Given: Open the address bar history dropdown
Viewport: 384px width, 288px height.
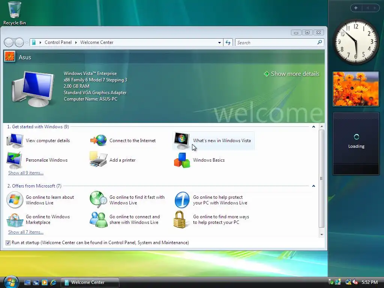Looking at the screenshot, I should point(219,43).
